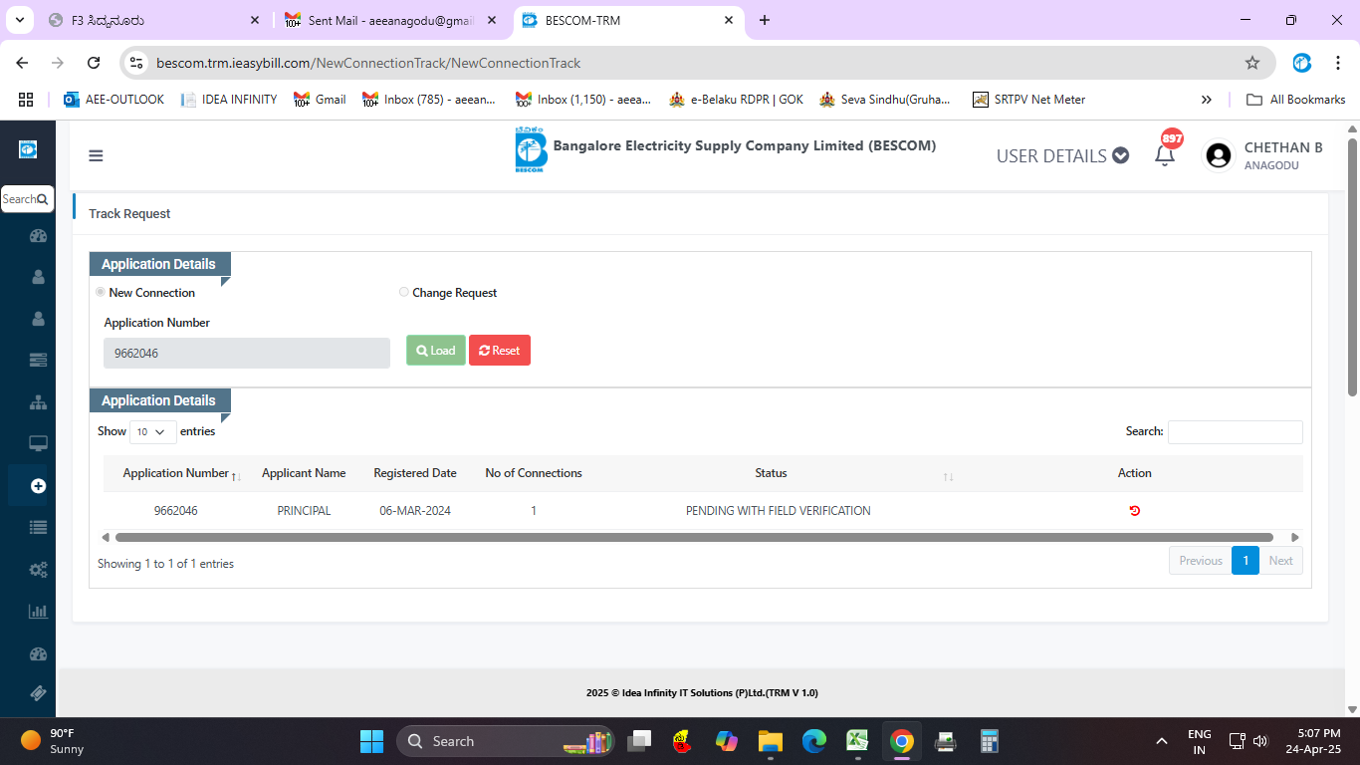The width and height of the screenshot is (1360, 765).
Task: Show hidden system tray icons chevron
Action: [1161, 741]
